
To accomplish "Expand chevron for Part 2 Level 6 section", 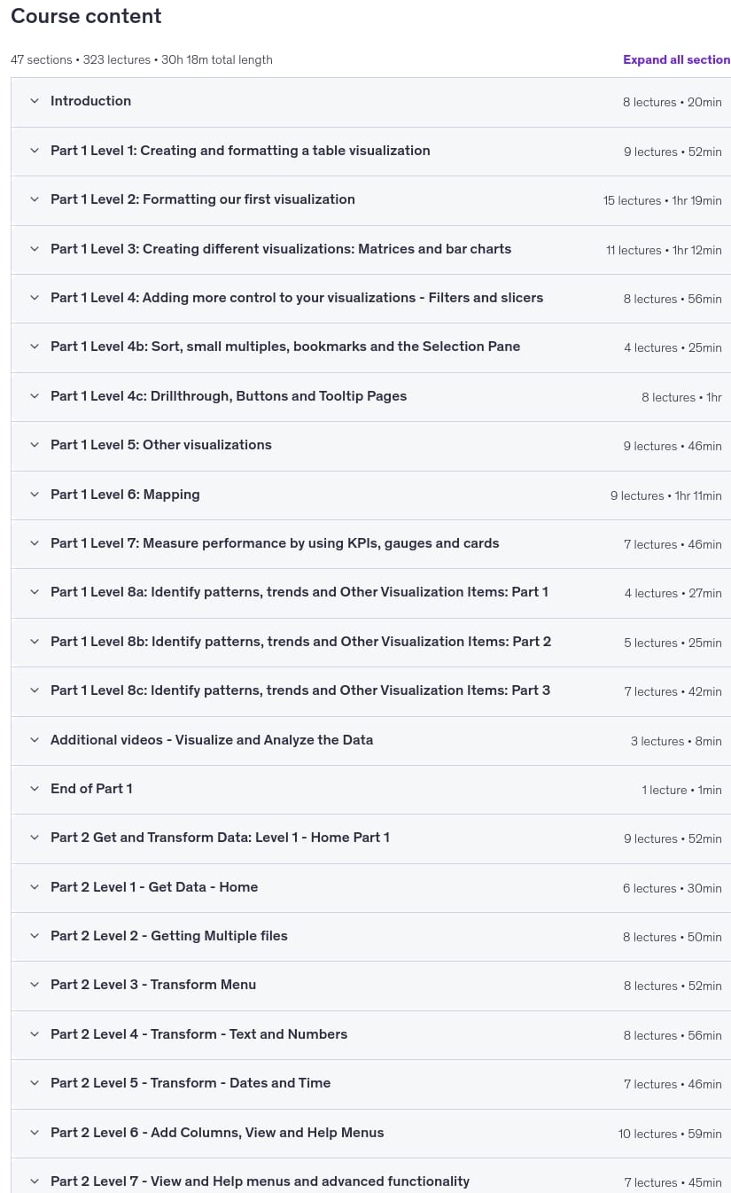I will (35, 1133).
